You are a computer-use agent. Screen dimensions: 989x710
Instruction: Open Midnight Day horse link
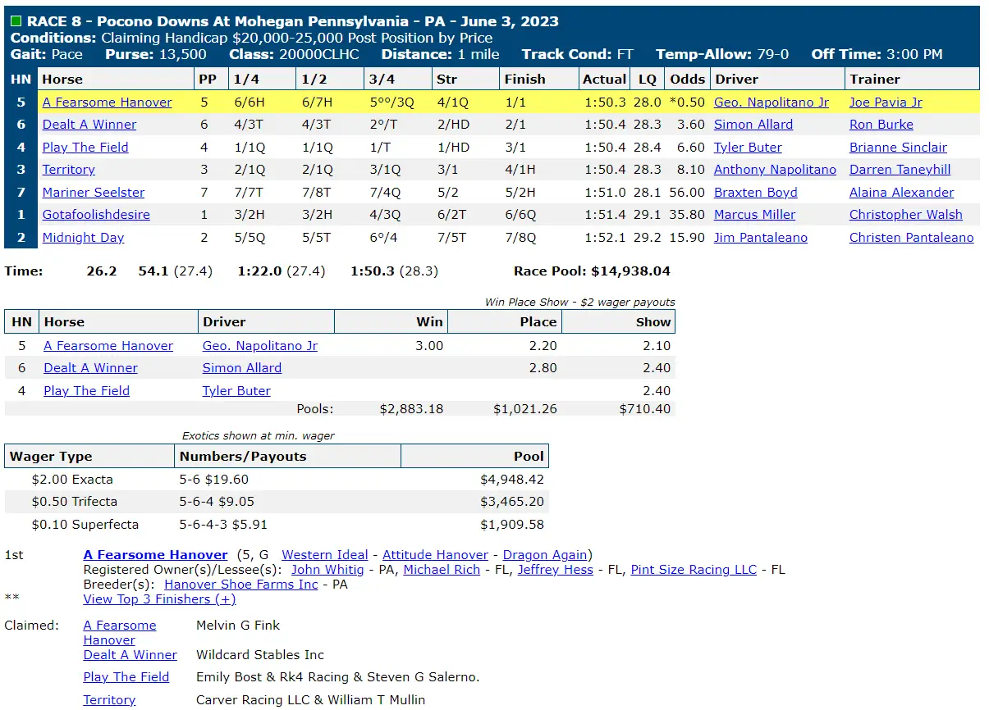click(84, 238)
